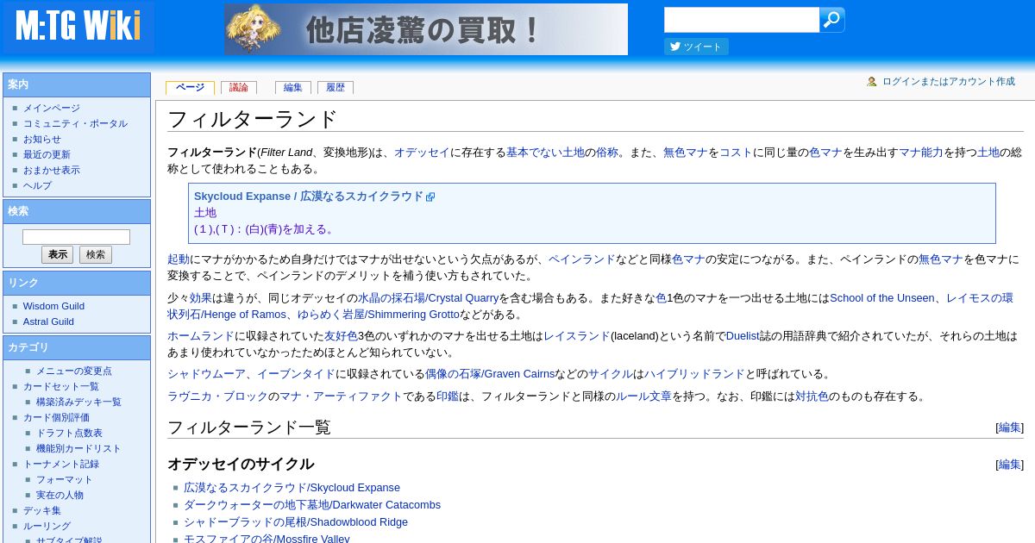Screen dimensions: 1035x543
Task: Click 基本でない土地 link
Action: coord(545,153)
